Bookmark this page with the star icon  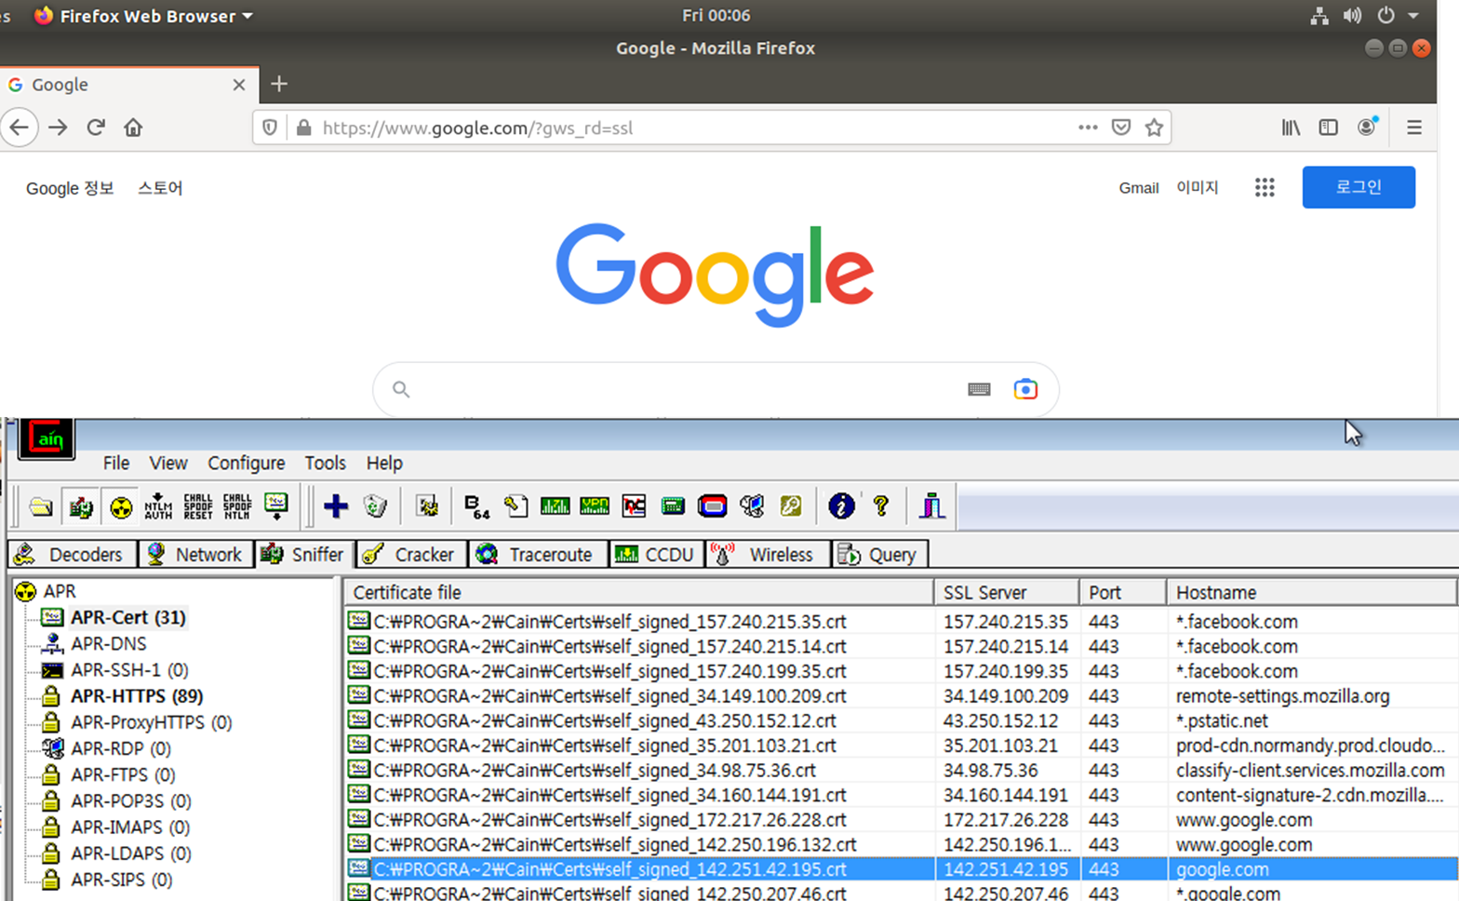[1154, 128]
